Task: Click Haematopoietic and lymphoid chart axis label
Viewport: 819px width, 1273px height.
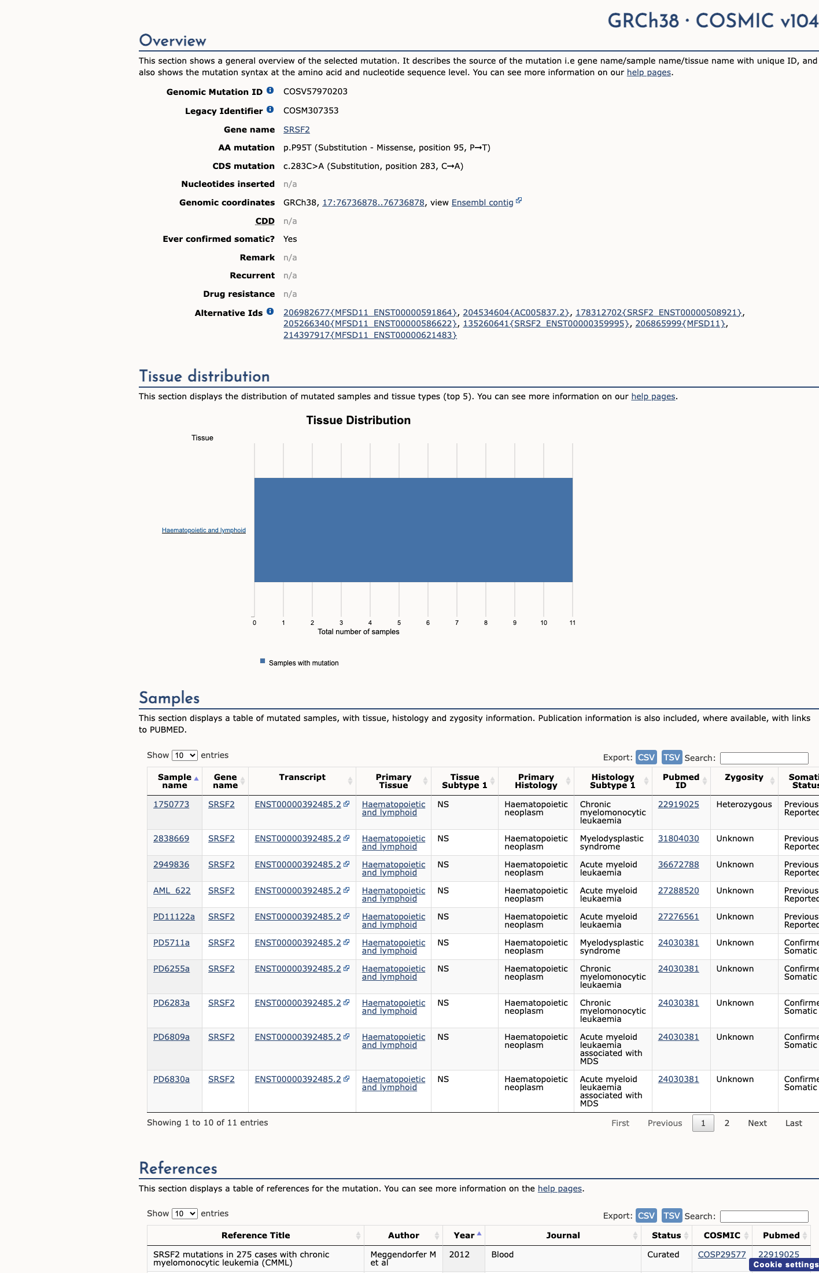Action: tap(204, 530)
